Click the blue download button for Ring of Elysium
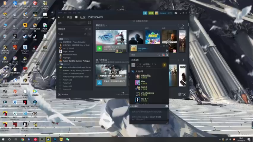The height and width of the screenshot is (142, 253). click(x=99, y=83)
